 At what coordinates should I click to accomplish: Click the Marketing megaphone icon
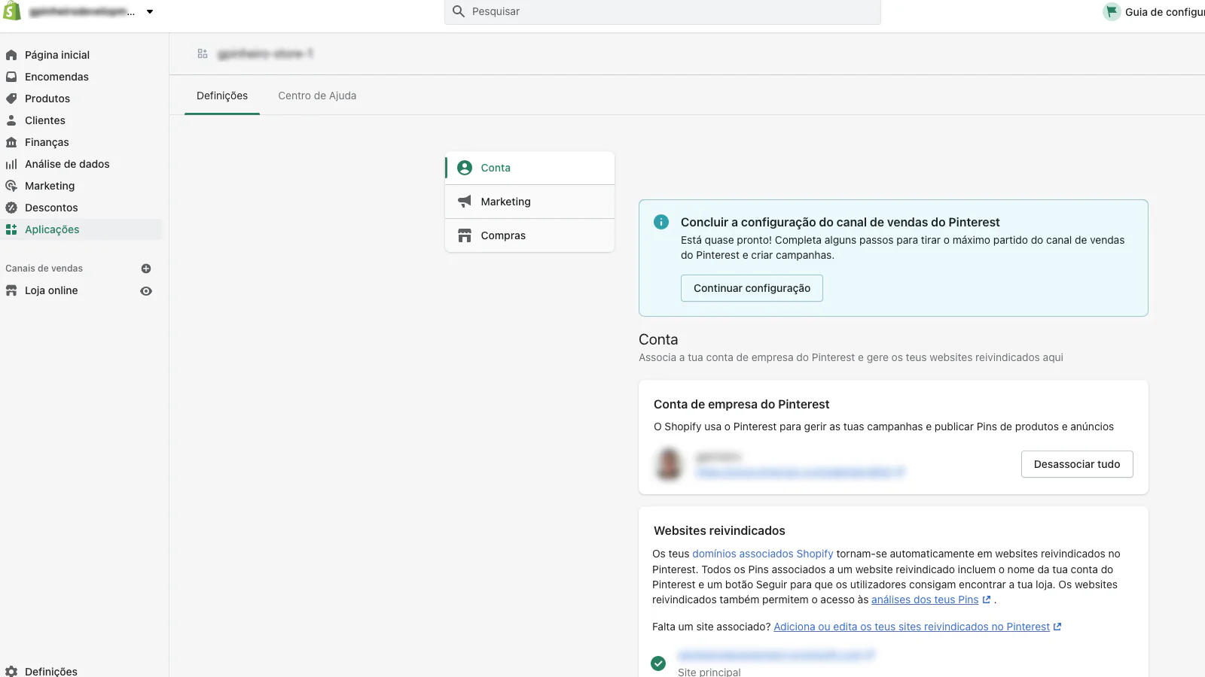[x=465, y=202]
